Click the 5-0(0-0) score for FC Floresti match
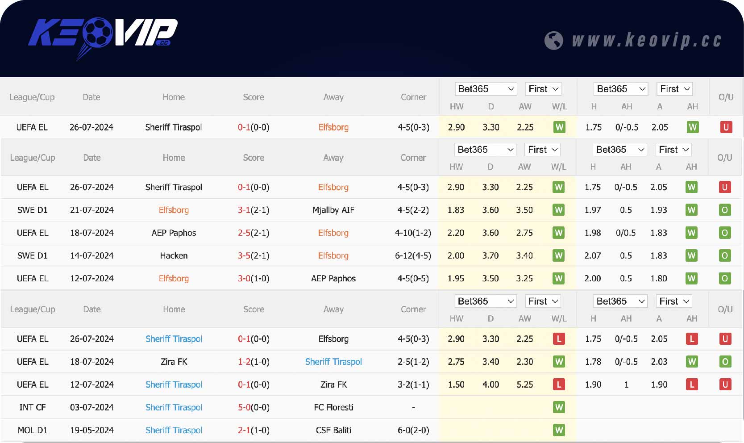The height and width of the screenshot is (443, 744). click(254, 407)
